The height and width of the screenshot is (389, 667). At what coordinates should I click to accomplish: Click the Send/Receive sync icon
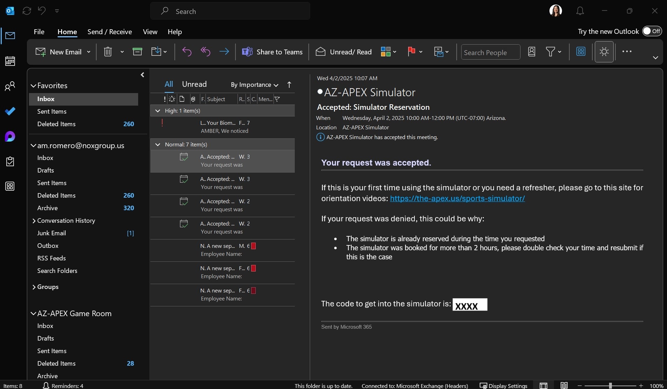point(27,11)
